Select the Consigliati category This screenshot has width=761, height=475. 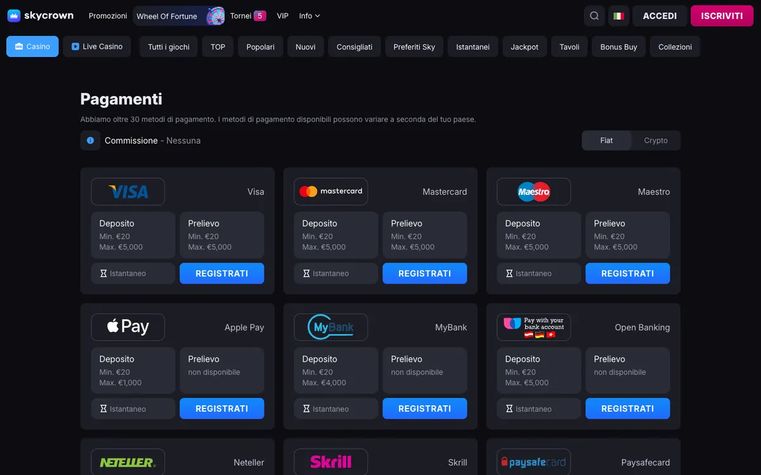point(354,47)
